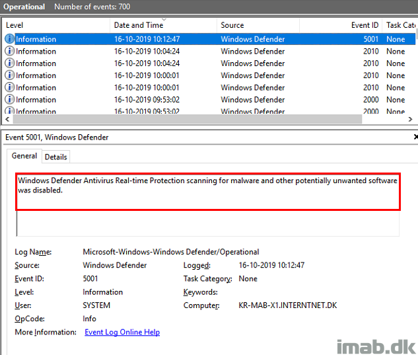
Task: Click the OpCode value Info
Action: click(x=89, y=319)
